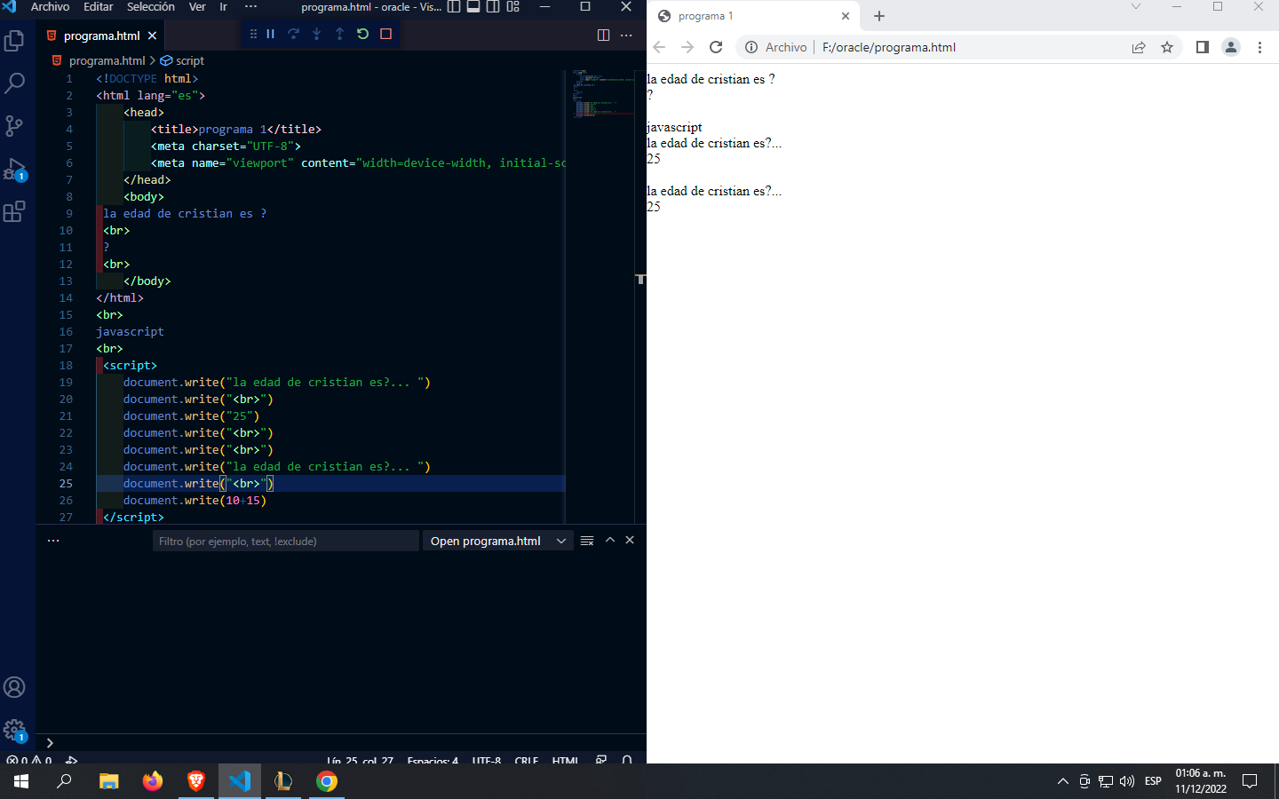Open the editor More Actions ellipsis menu
The image size is (1279, 799).
pos(626,36)
